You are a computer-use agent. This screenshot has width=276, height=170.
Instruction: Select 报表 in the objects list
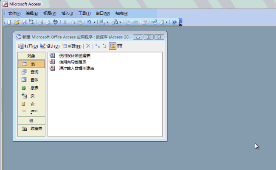31,88
